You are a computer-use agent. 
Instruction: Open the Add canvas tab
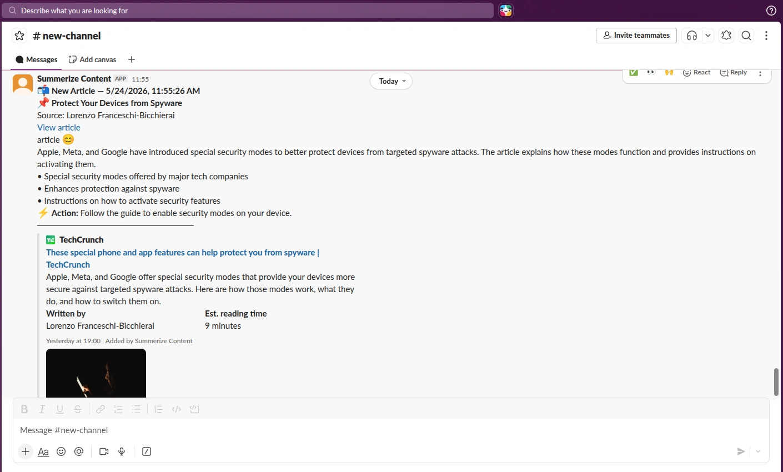[92, 59]
